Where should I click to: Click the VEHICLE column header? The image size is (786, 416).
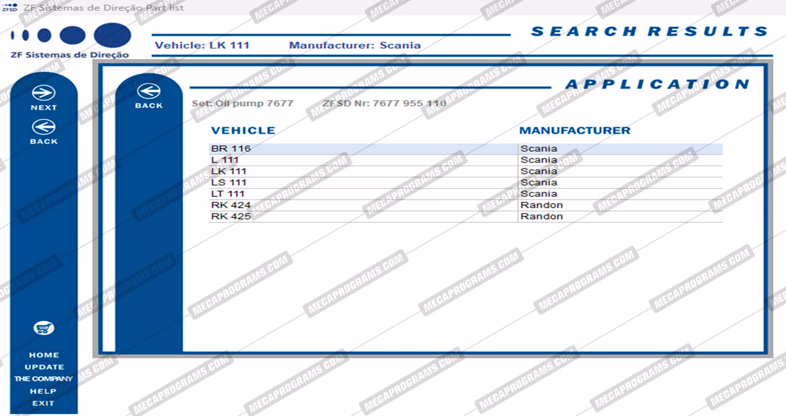tap(243, 131)
